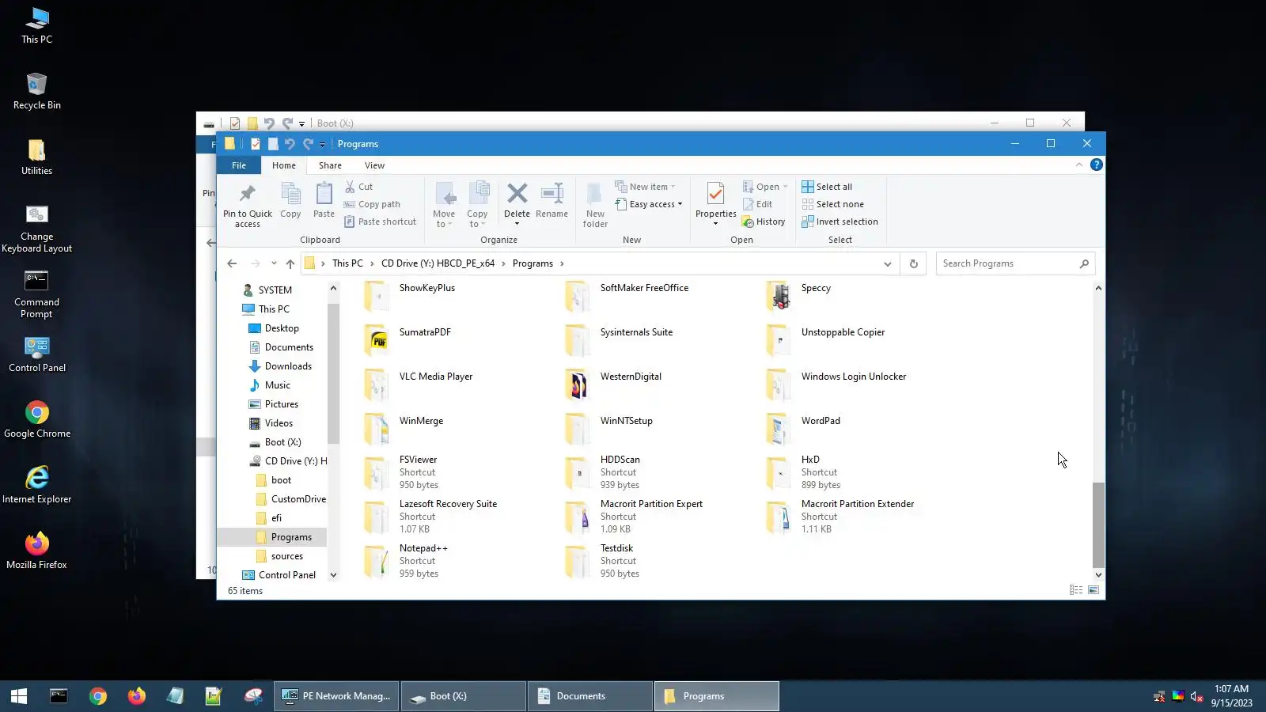Switch to PE Network Manager in the taskbar
This screenshot has width=1266, height=712.
(337, 696)
